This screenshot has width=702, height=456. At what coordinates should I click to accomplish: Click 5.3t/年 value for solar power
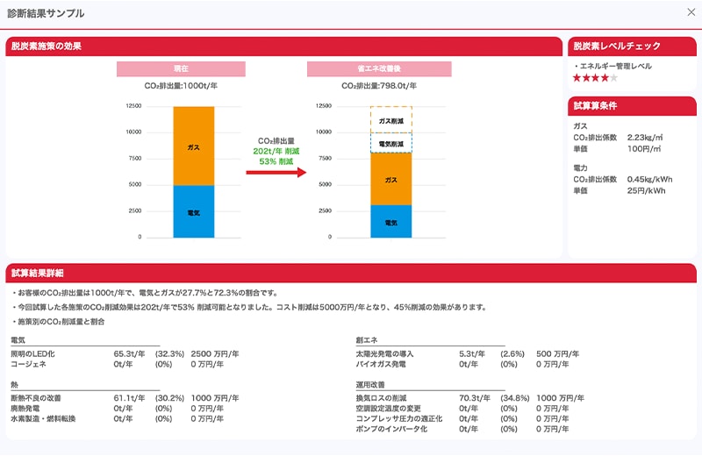[x=472, y=354]
